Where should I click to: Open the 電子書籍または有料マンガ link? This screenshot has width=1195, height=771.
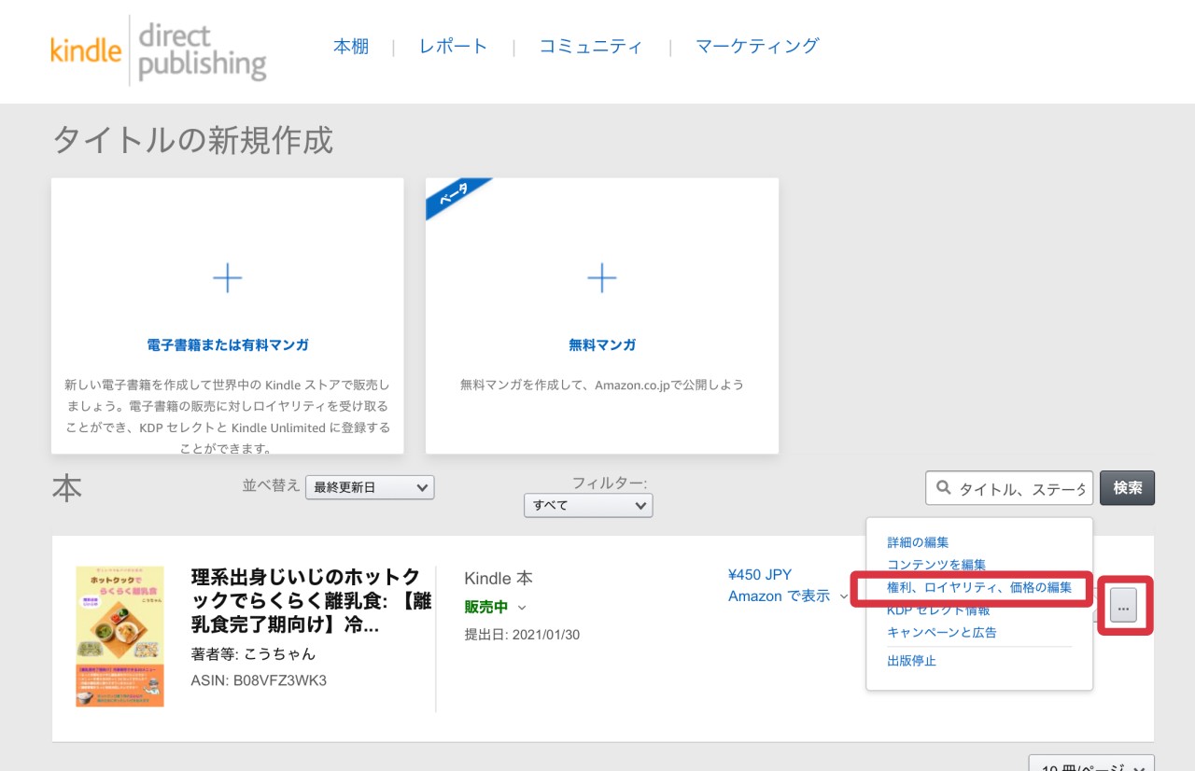[x=228, y=345]
